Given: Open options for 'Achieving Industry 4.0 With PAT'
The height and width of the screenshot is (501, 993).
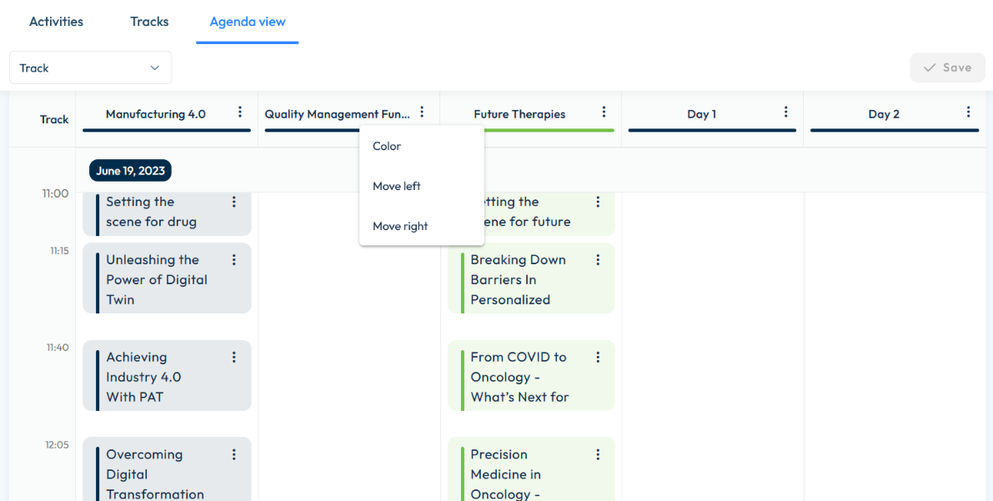Looking at the screenshot, I should 234,357.
